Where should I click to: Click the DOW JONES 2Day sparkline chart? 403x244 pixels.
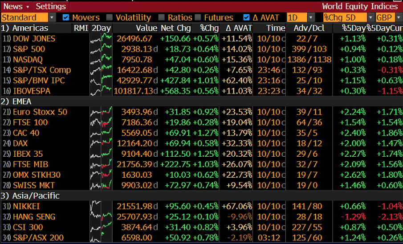click(101, 39)
